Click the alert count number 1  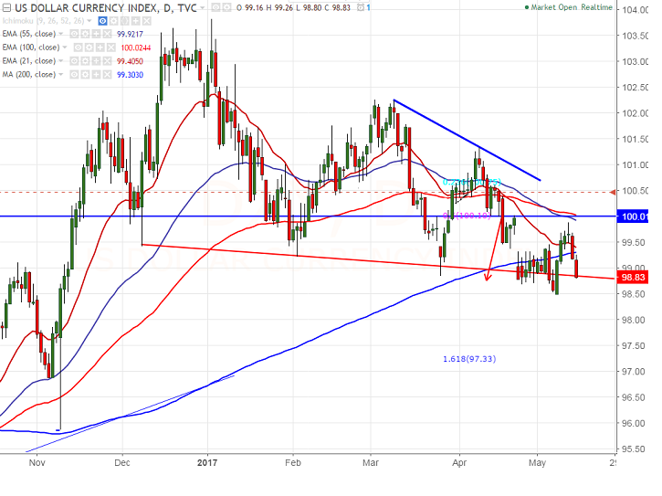pyautogui.click(x=369, y=8)
